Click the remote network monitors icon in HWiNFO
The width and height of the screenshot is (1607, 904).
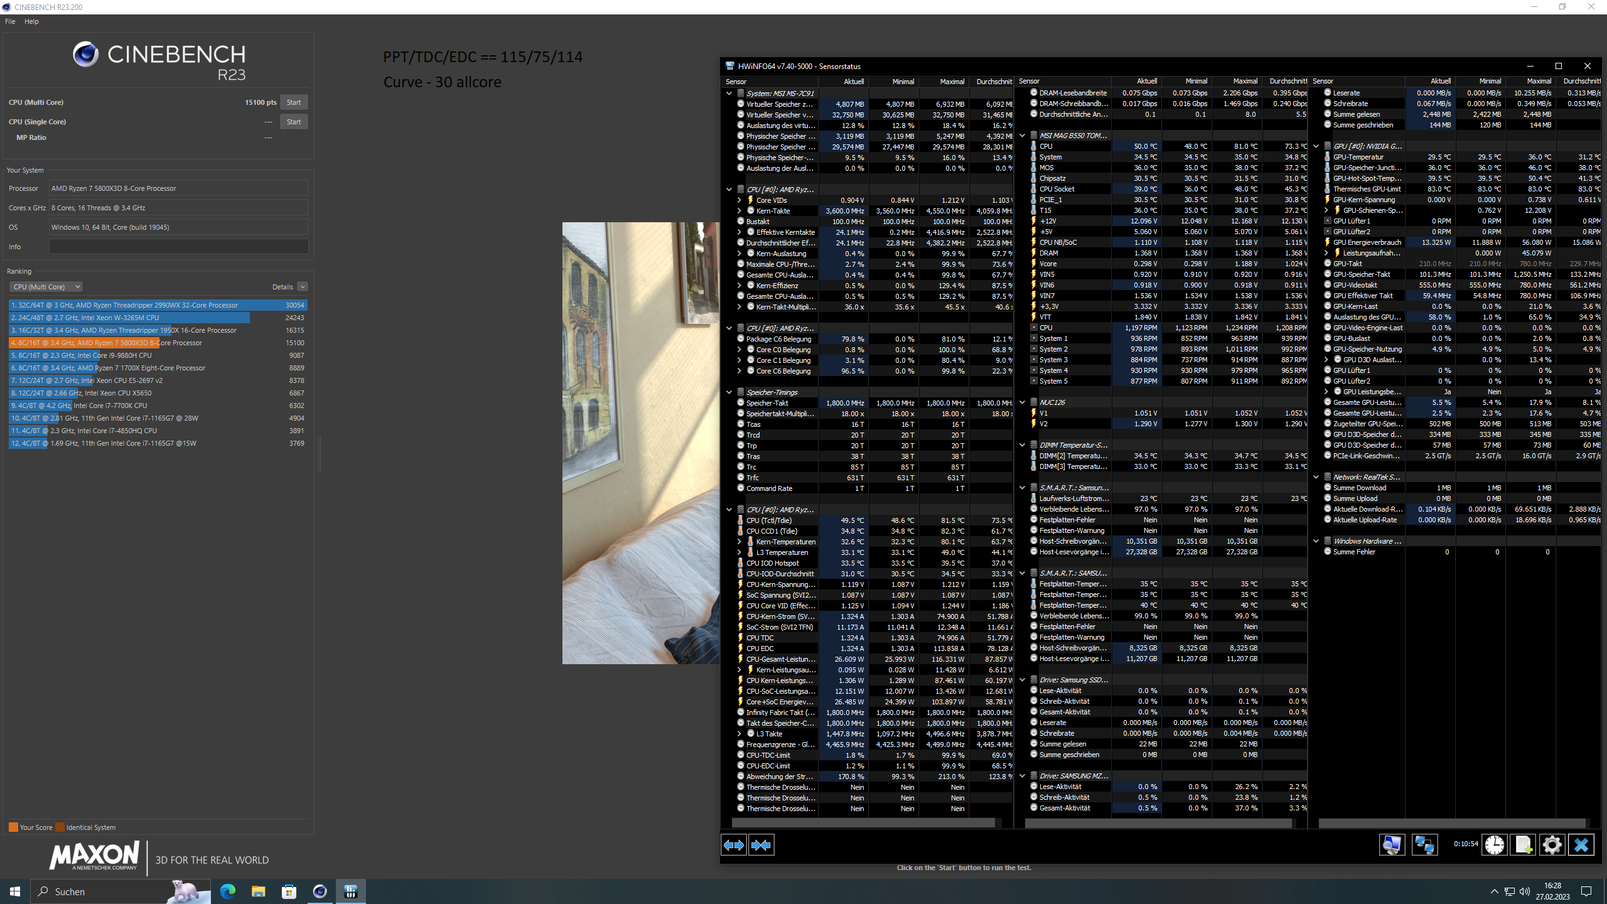coord(1424,845)
